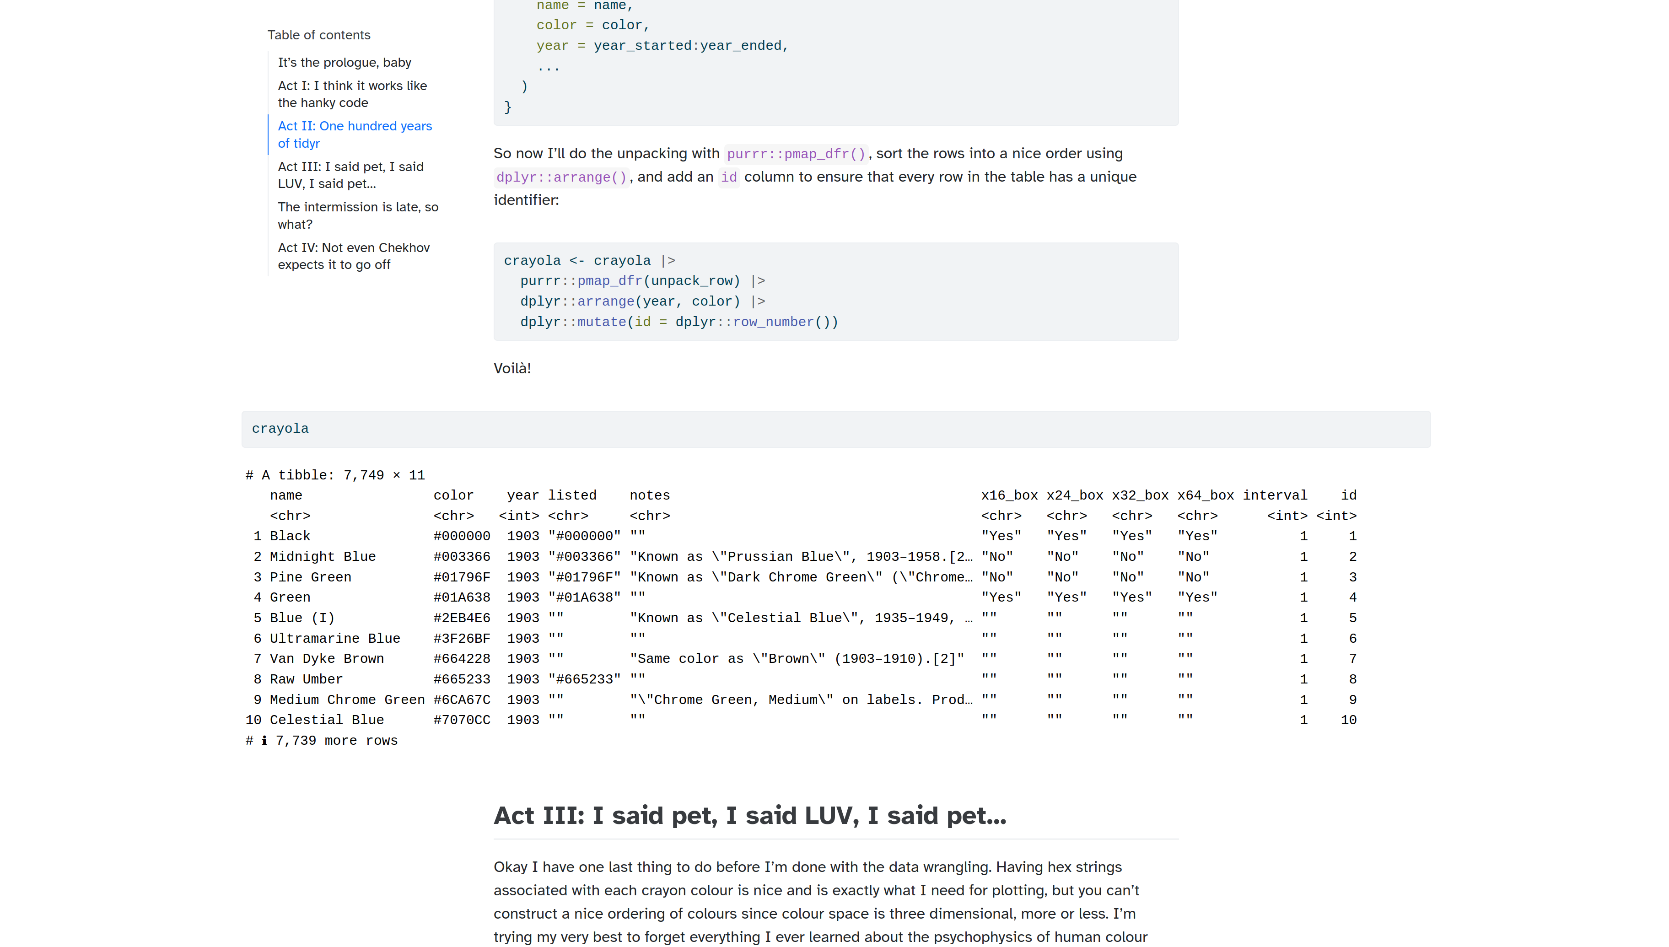Select active Act II tidyr contents entry
The image size is (1669, 947).
[355, 135]
